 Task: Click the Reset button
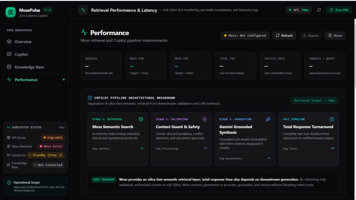coord(335,36)
